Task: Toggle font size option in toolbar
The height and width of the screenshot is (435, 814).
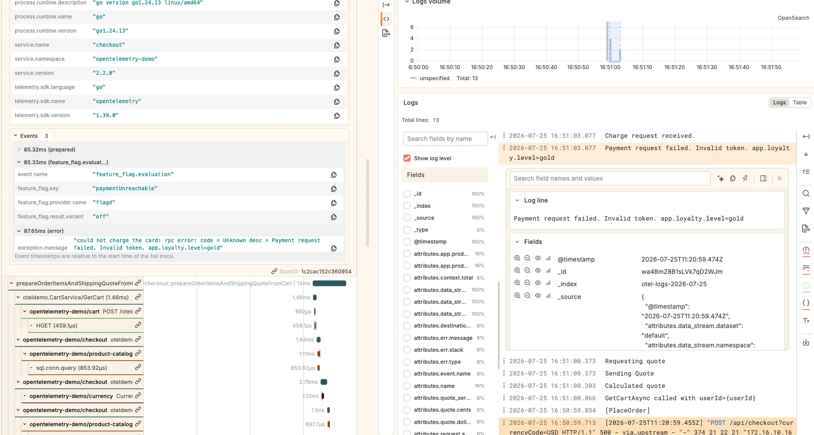Action: pyautogui.click(x=806, y=321)
